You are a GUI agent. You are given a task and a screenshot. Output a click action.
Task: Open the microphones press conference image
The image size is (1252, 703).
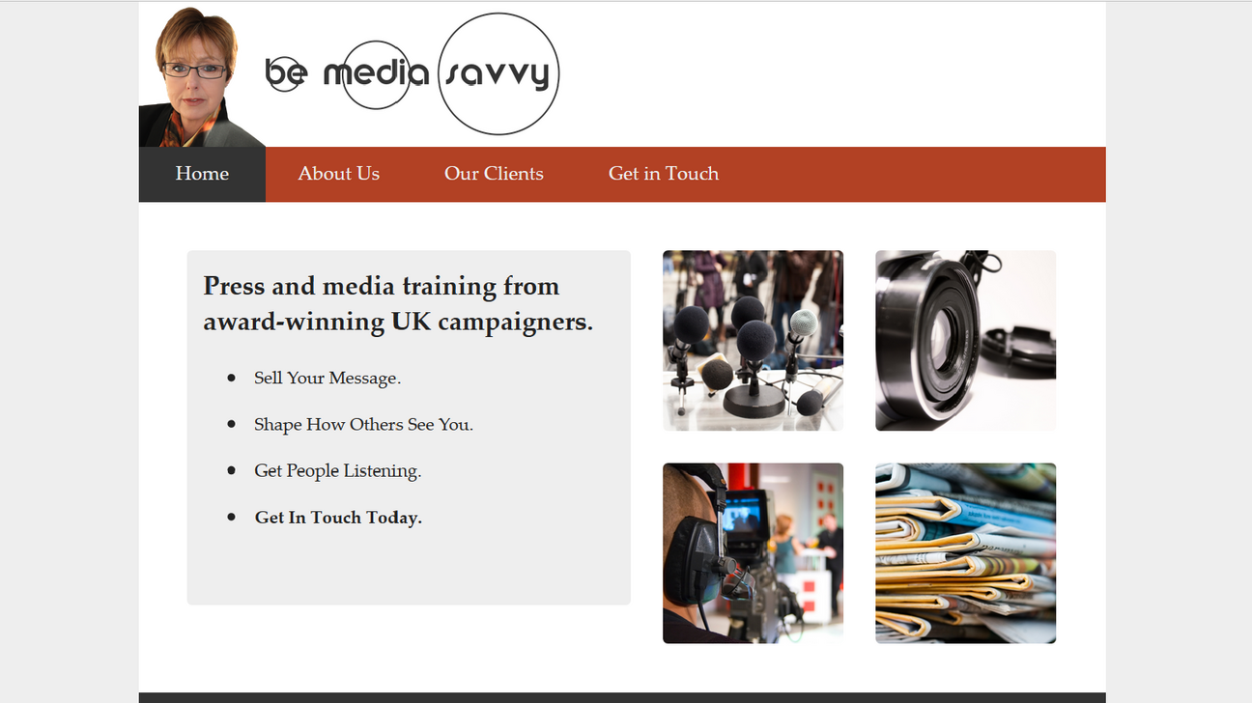point(753,341)
